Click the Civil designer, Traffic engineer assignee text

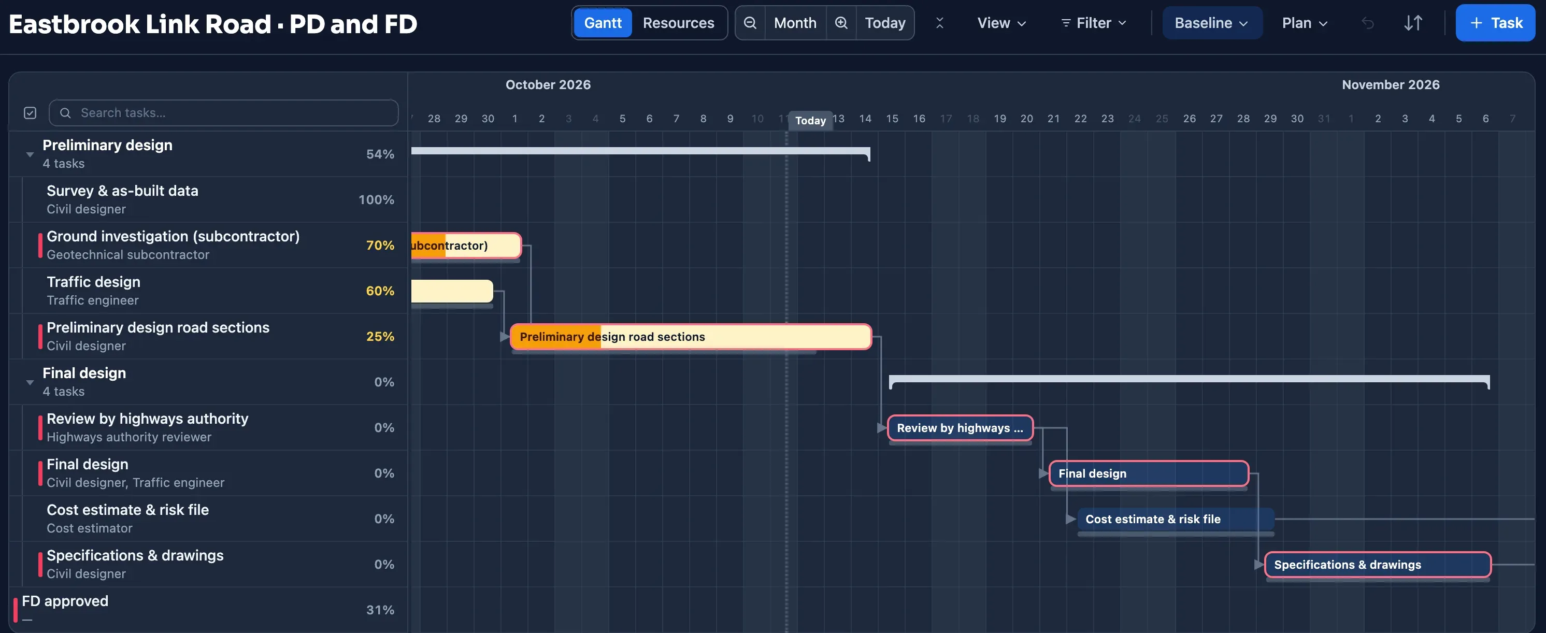(x=136, y=482)
